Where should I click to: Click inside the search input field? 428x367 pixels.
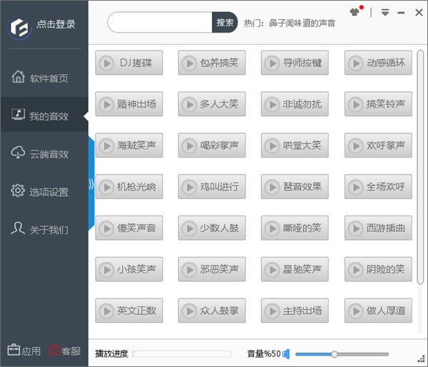click(x=160, y=22)
